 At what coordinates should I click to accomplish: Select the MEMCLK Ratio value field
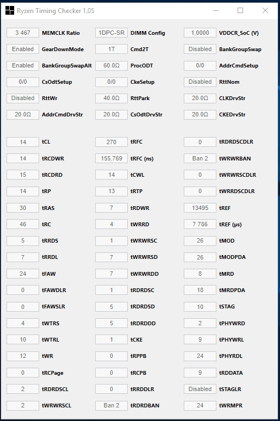pos(23,33)
